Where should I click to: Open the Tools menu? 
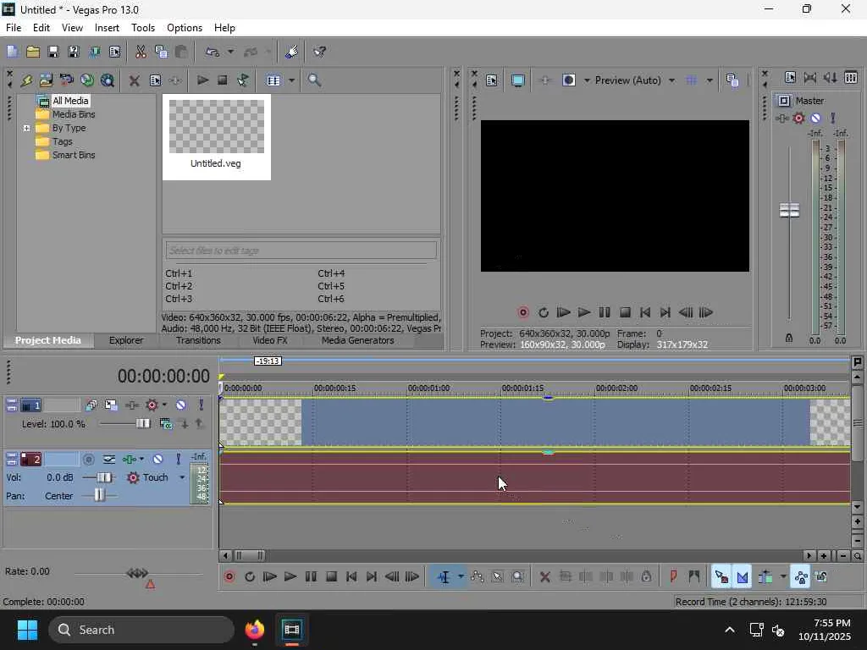tap(142, 28)
